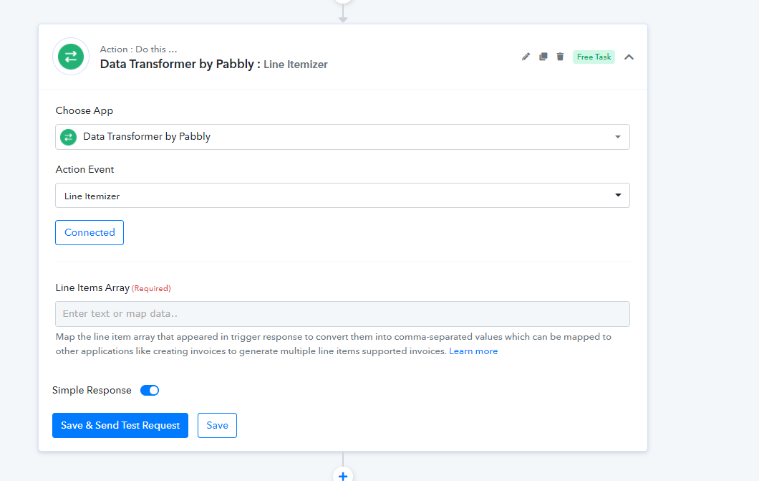Delete the action step via trash icon
The height and width of the screenshot is (481, 759).
[x=560, y=57]
